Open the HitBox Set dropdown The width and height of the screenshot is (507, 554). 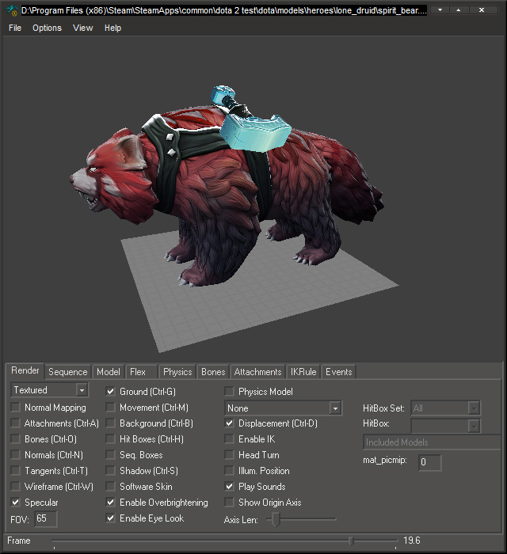pyautogui.click(x=445, y=408)
